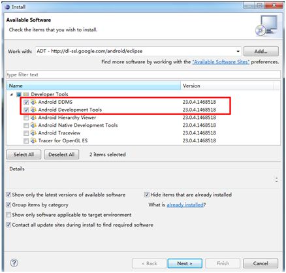Viewport: 286px width, 273px height.
Task: Uncheck the Android DDMS checkbox
Action: click(x=26, y=102)
